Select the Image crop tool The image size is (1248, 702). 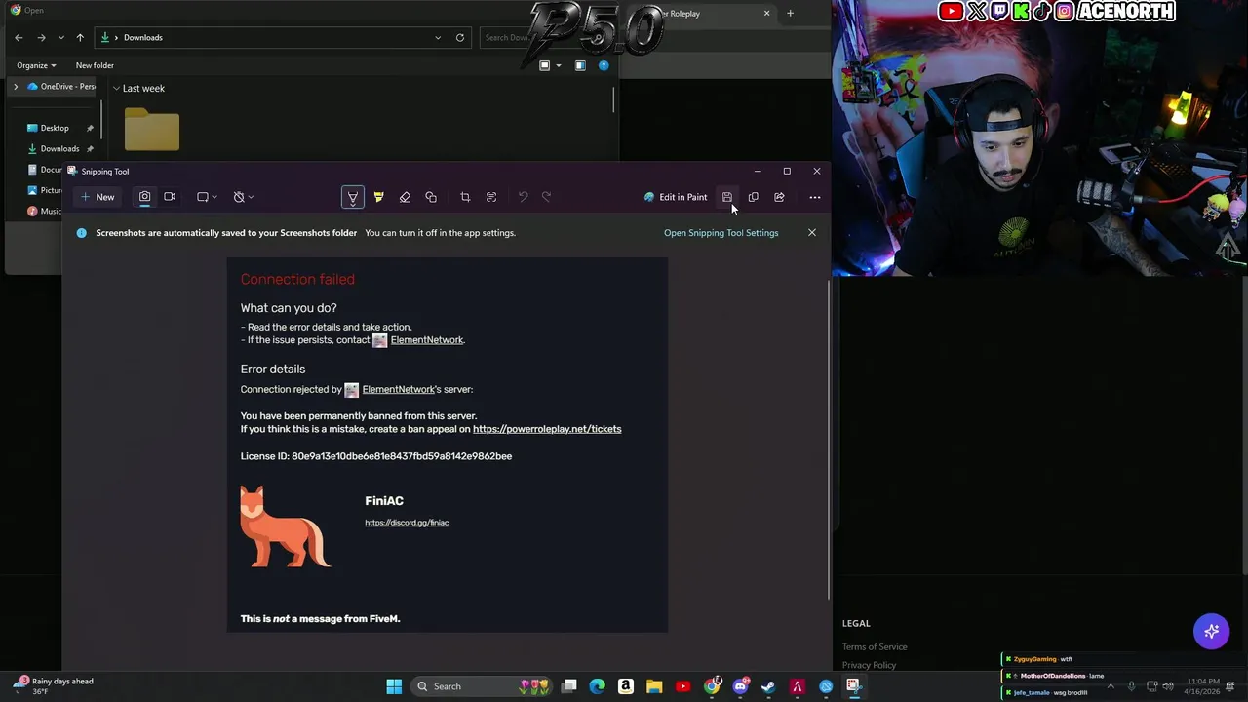[x=465, y=197]
